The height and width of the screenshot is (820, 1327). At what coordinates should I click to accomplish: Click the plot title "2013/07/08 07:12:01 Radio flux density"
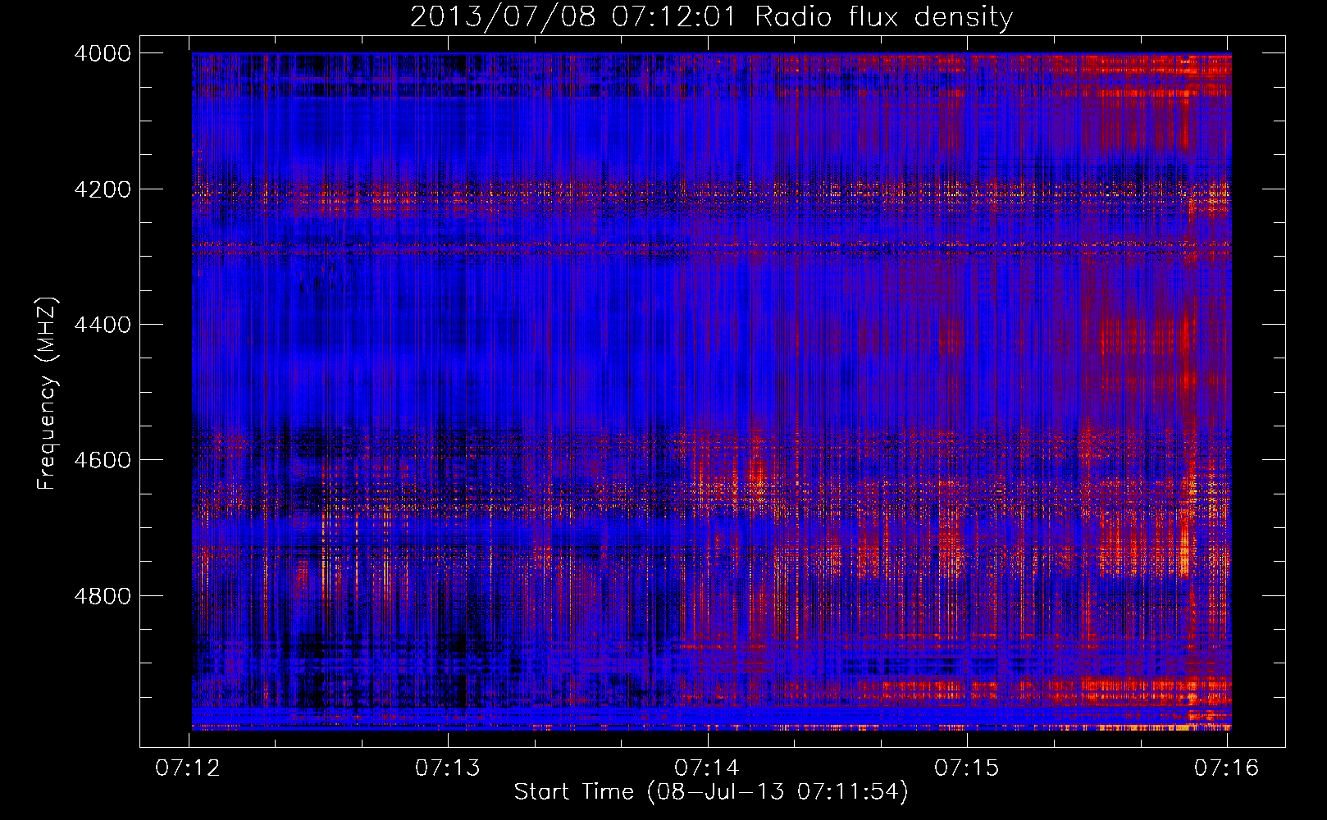[711, 17]
